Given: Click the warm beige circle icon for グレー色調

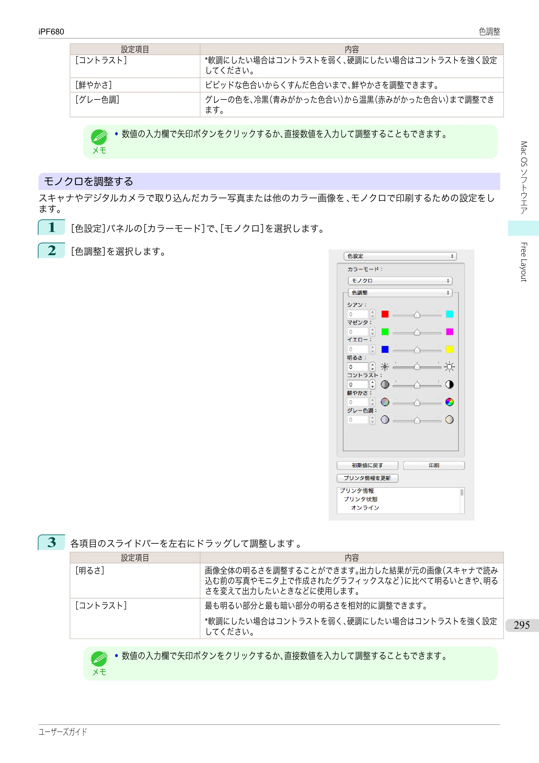Looking at the screenshot, I should [449, 420].
